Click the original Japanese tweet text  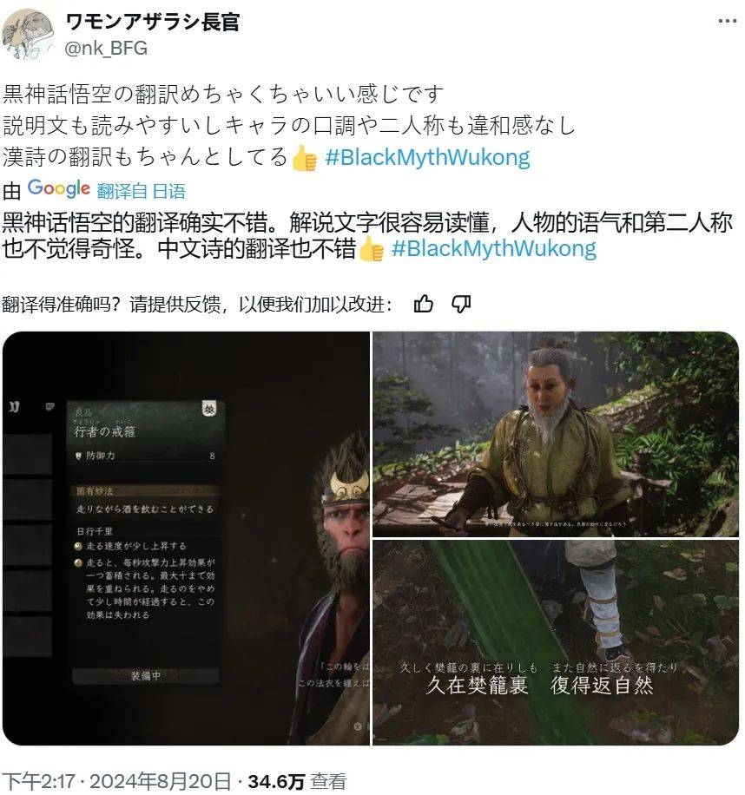tap(289, 125)
